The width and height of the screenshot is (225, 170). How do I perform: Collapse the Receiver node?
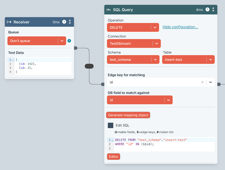(70, 22)
